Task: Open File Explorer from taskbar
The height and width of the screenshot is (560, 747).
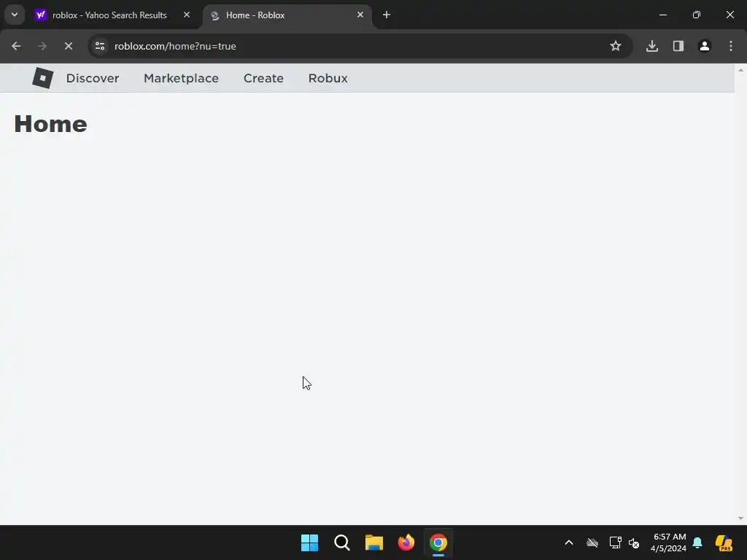Action: click(374, 542)
